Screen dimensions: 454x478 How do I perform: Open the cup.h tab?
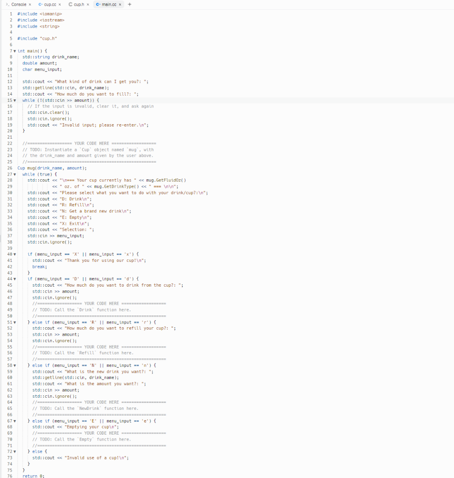click(x=78, y=4)
